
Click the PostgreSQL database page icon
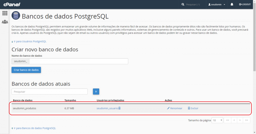pos(16,16)
